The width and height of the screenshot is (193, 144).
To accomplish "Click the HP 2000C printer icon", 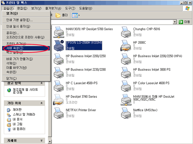I will click(x=127, y=46).
